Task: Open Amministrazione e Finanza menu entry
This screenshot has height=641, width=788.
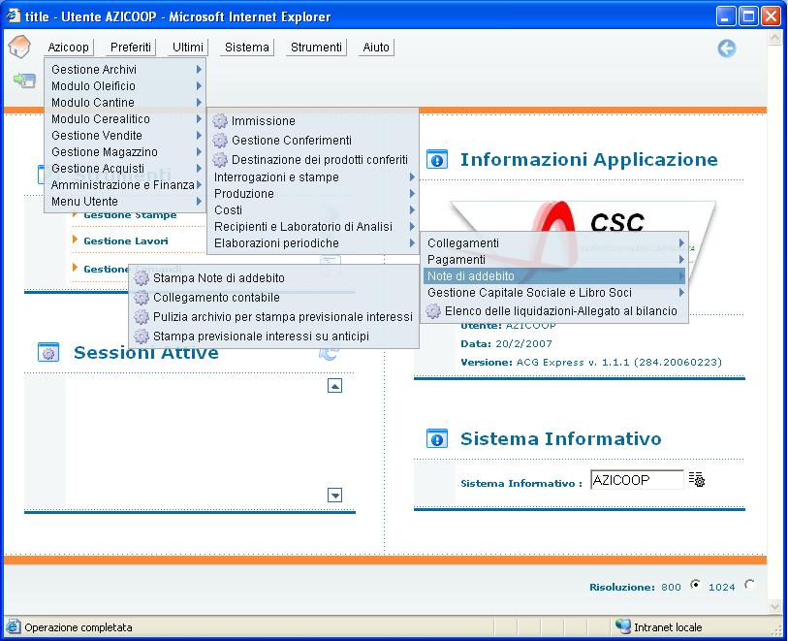Action: click(125, 185)
